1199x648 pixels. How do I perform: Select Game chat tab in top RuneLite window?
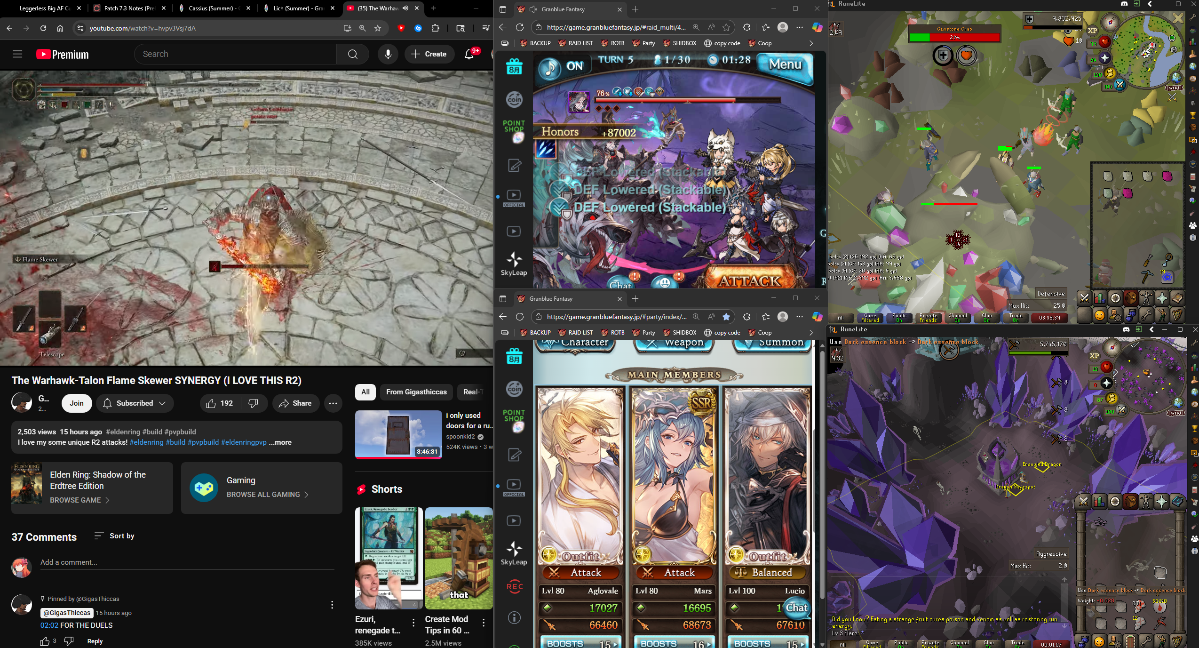[x=870, y=318]
